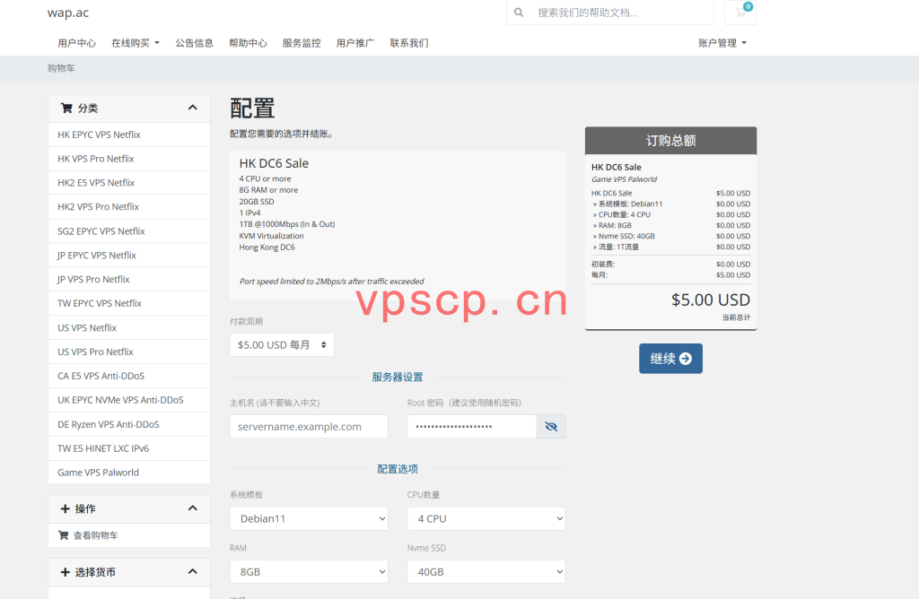The width and height of the screenshot is (919, 599).
Task: Open 服务监控 service monitoring menu item
Action: click(302, 43)
